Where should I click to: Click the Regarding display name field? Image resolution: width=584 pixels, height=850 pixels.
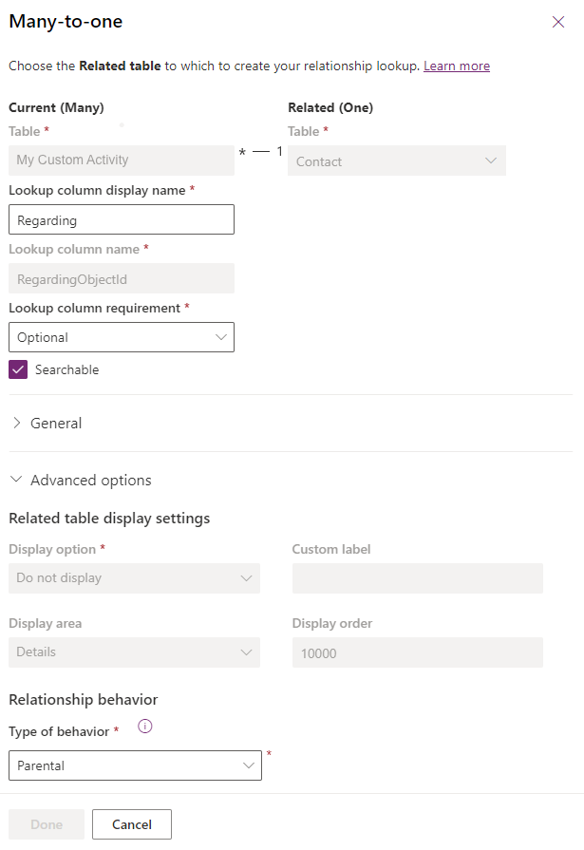pyautogui.click(x=121, y=219)
